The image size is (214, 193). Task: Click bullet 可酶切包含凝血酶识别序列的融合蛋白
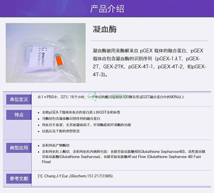71,118
